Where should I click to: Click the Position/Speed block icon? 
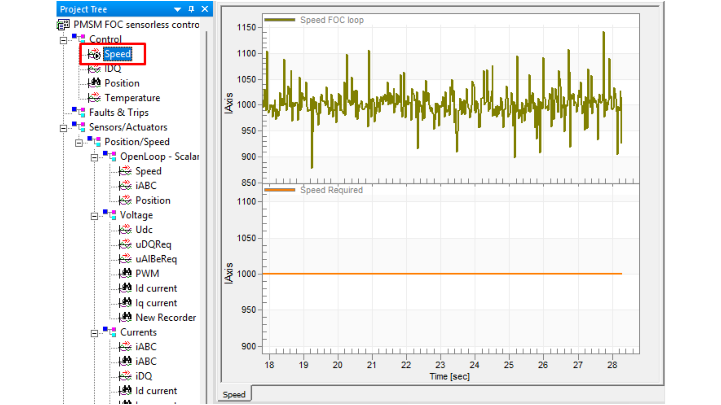coord(94,142)
